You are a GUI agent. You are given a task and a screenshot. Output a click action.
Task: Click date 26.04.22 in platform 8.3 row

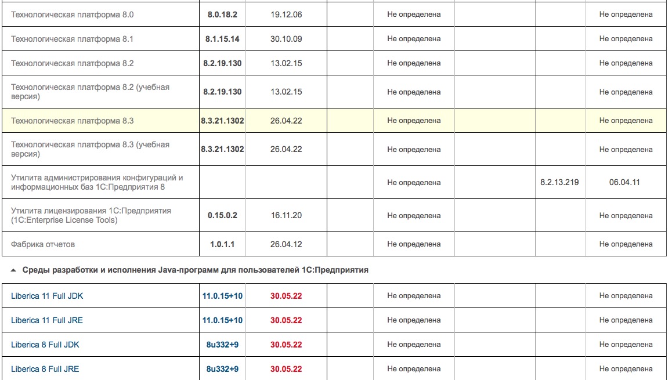click(286, 121)
